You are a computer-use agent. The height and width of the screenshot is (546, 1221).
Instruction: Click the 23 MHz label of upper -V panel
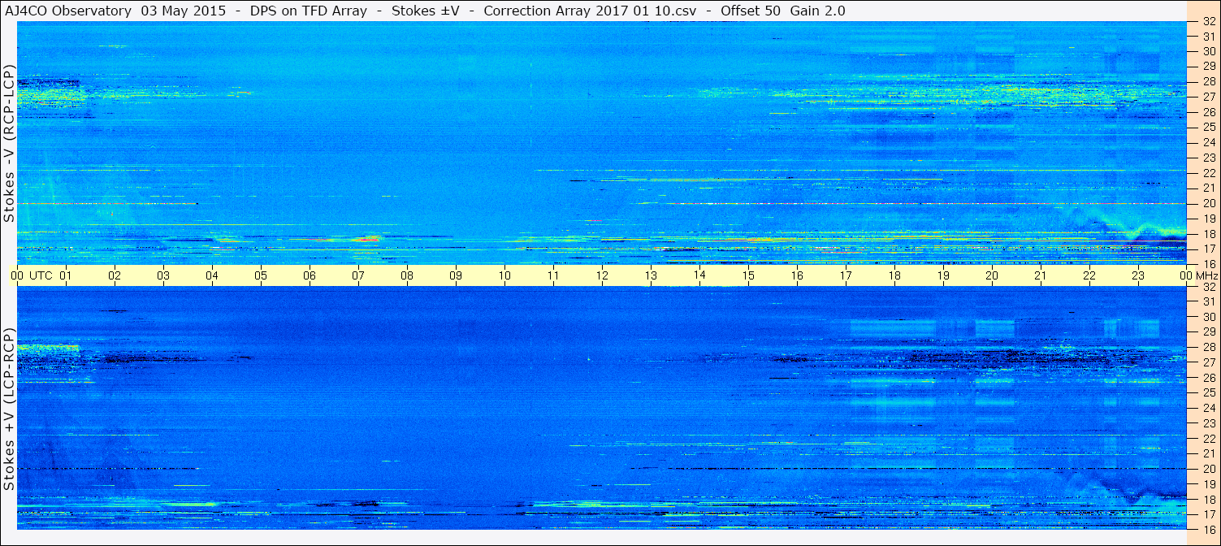(x=1208, y=158)
